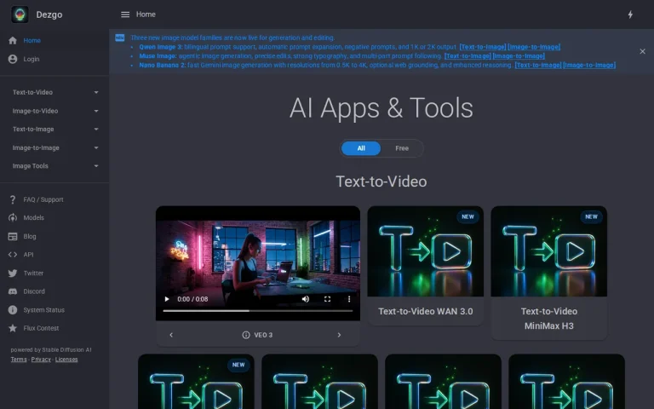Screen dimensions: 654x409
Task: Open Qwen Image 3 Image-to-Image link
Action: click(534, 47)
